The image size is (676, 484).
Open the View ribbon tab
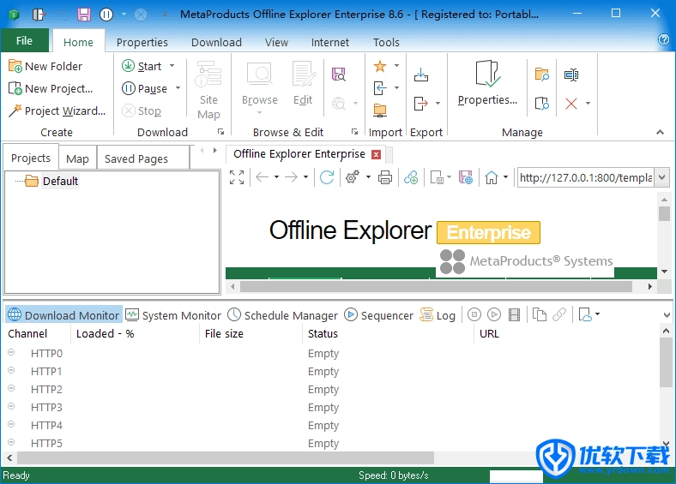coord(276,42)
